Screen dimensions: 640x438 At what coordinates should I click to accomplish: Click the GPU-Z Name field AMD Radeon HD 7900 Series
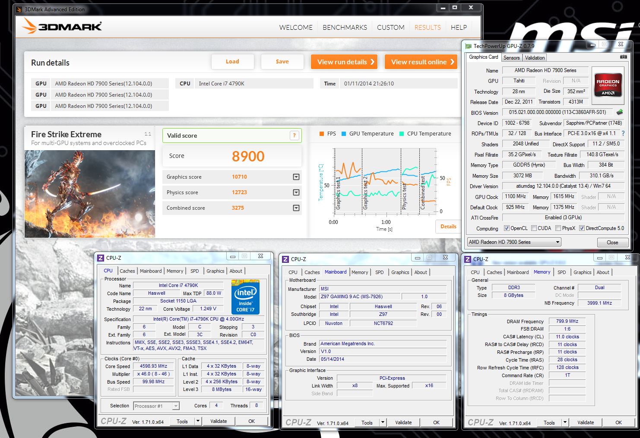[545, 70]
